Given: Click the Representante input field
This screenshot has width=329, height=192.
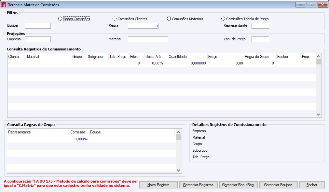Looking at the screenshot, I should [260, 26].
